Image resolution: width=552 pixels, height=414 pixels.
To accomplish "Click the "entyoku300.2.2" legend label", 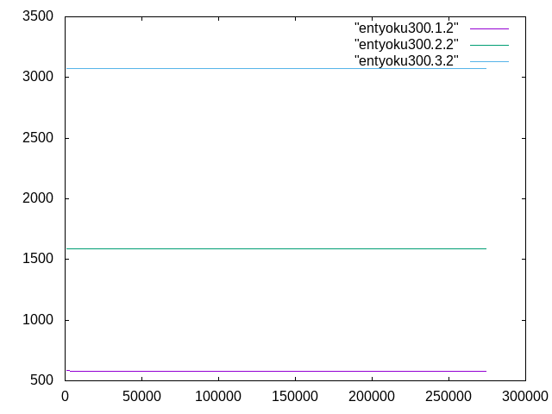I will coord(406,44).
